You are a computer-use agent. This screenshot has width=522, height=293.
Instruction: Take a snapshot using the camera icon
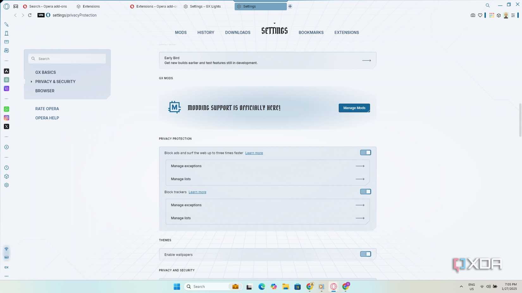(472, 15)
